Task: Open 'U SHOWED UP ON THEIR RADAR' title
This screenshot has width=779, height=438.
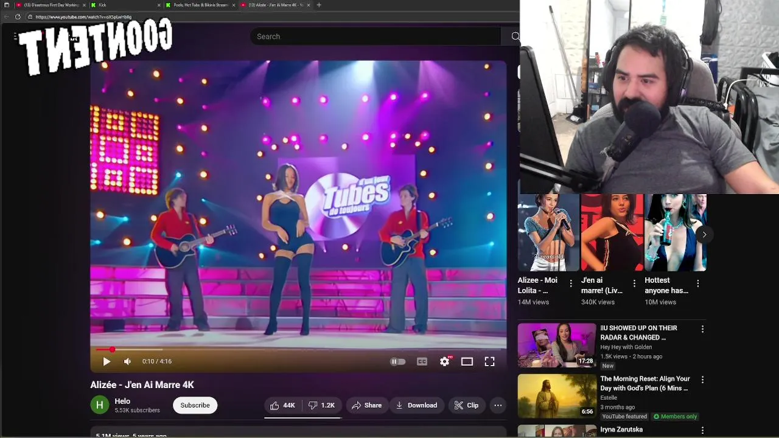Action: (x=638, y=333)
